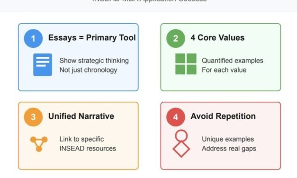
Task: Click the For each value line
Action: point(224,70)
